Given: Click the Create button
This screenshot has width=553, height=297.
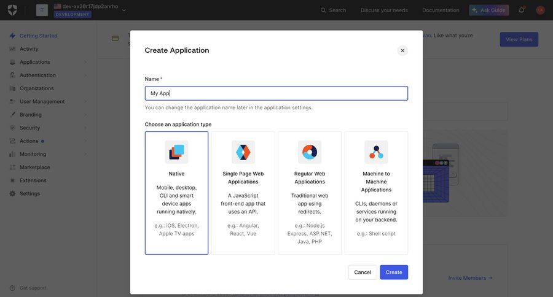Looking at the screenshot, I should tap(394, 272).
